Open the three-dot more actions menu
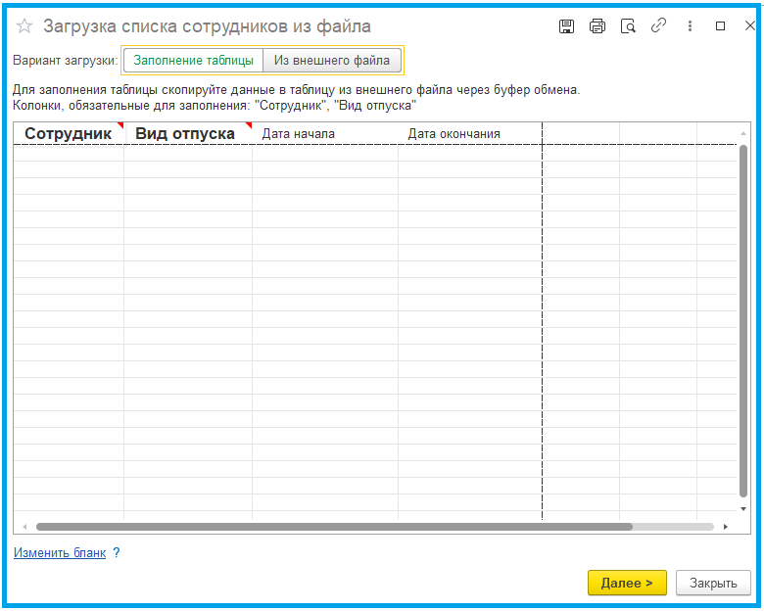The height and width of the screenshot is (611, 764). [690, 26]
